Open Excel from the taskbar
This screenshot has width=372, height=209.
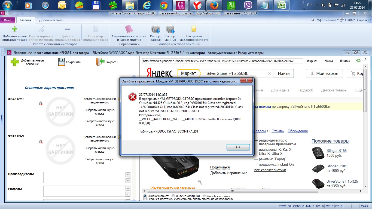pos(282,5)
